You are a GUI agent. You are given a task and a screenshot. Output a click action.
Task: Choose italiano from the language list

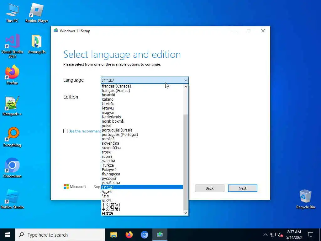pyautogui.click(x=142, y=99)
